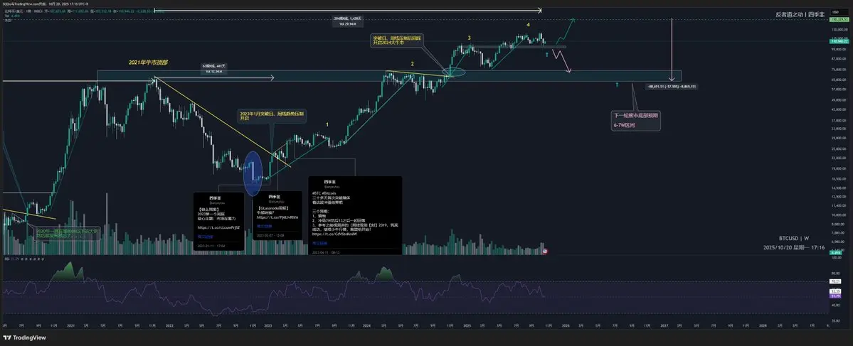The width and height of the screenshot is (853, 346).
Task: Click the BTCUSD | W symbol label
Action: tap(794, 238)
